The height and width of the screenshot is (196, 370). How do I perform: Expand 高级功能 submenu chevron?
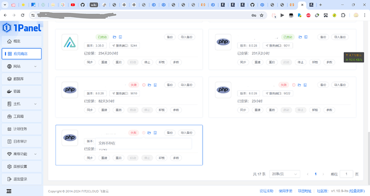(35, 154)
